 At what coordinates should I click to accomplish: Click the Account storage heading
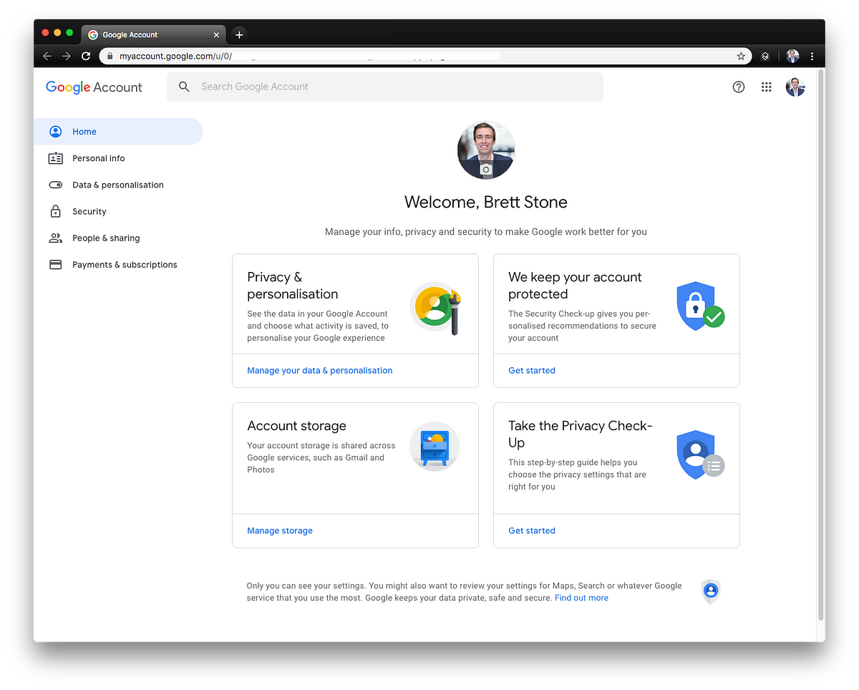[x=296, y=426]
